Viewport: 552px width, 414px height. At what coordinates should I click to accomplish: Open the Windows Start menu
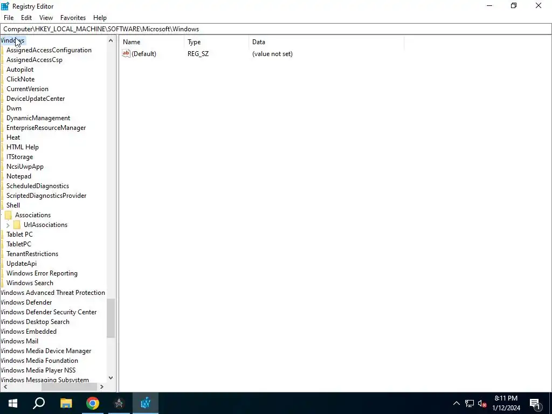(13, 403)
